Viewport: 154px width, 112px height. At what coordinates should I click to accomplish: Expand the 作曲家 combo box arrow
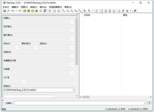pos(73,73)
